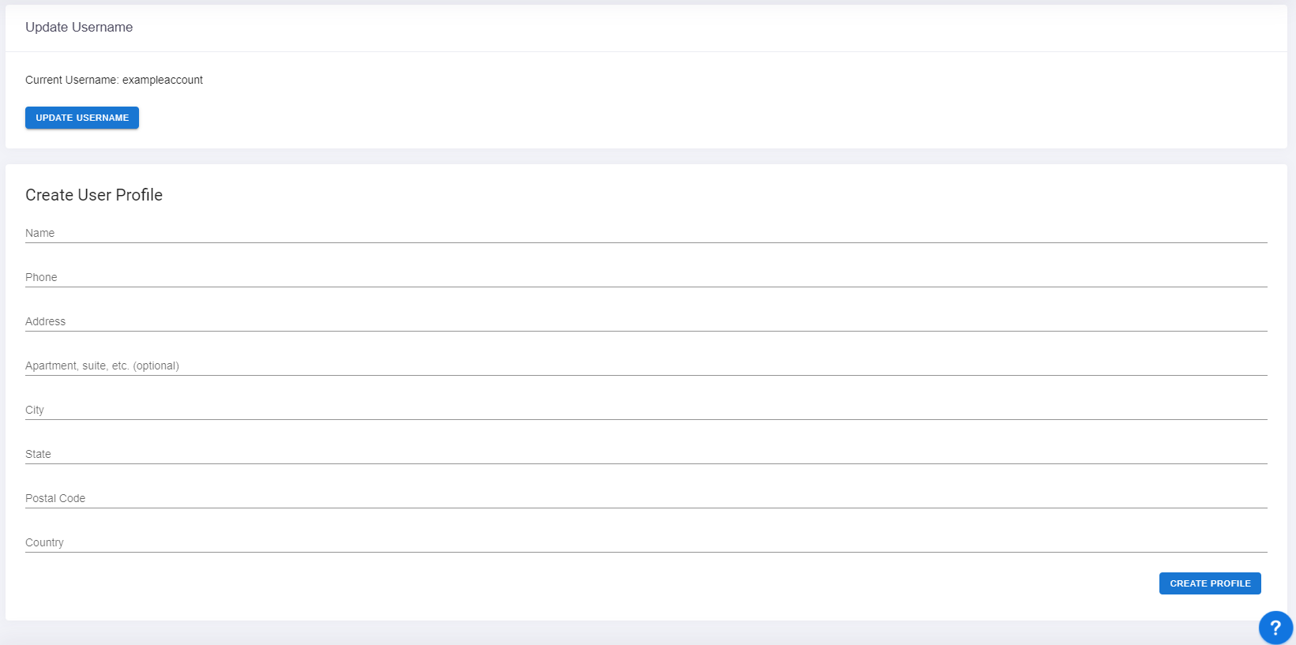Submit with the Create Profile button
The width and height of the screenshot is (1296, 645).
coord(1210,583)
